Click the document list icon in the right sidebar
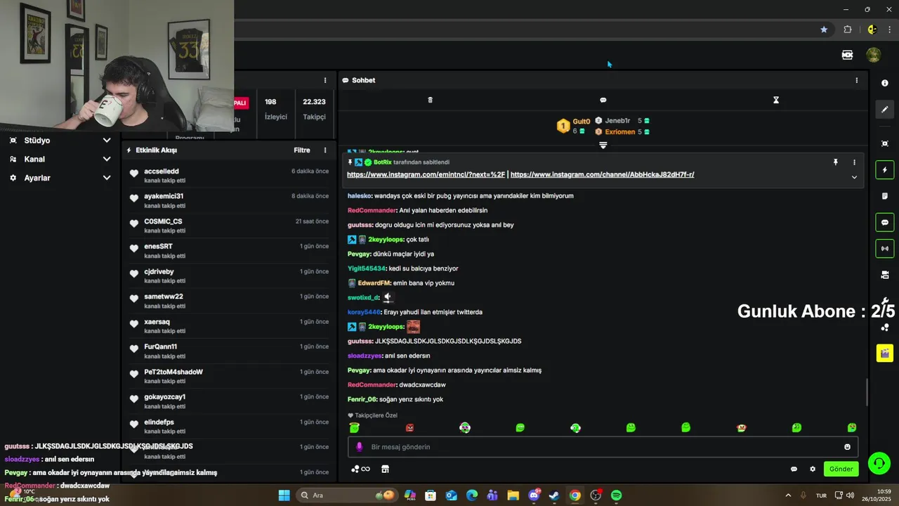Screen dimensions: 899x506 885,196
